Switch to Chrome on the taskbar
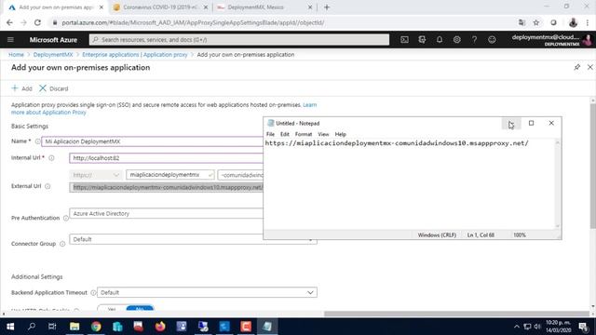Image resolution: width=596 pixels, height=335 pixels. 96,327
